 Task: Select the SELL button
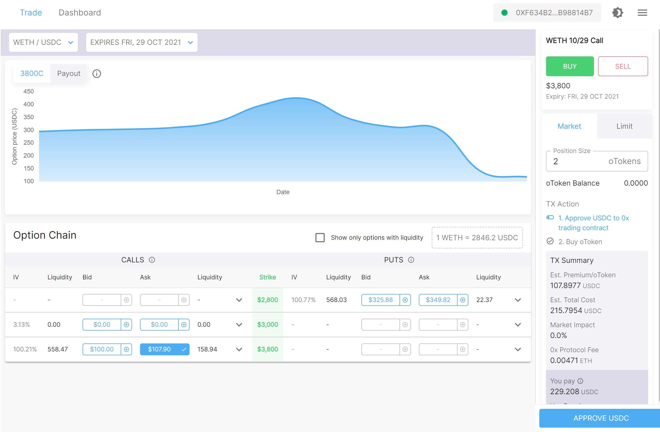[623, 66]
